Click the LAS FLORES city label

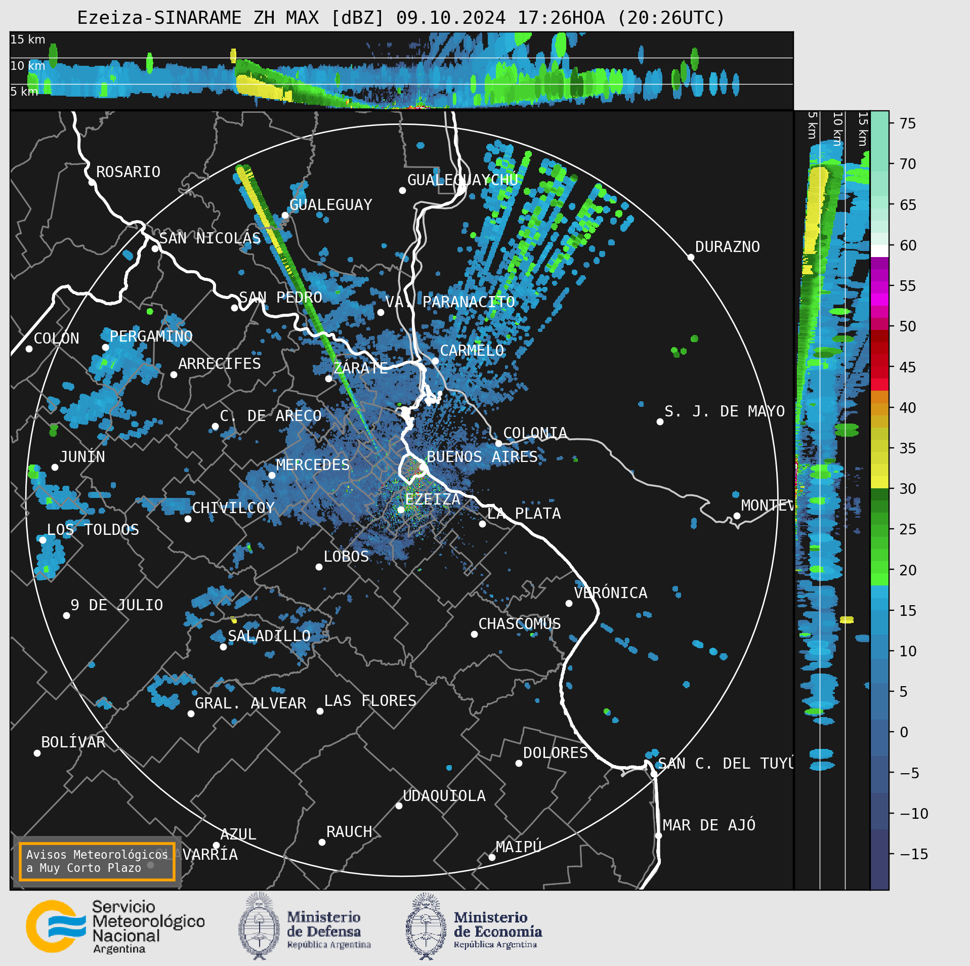[370, 701]
